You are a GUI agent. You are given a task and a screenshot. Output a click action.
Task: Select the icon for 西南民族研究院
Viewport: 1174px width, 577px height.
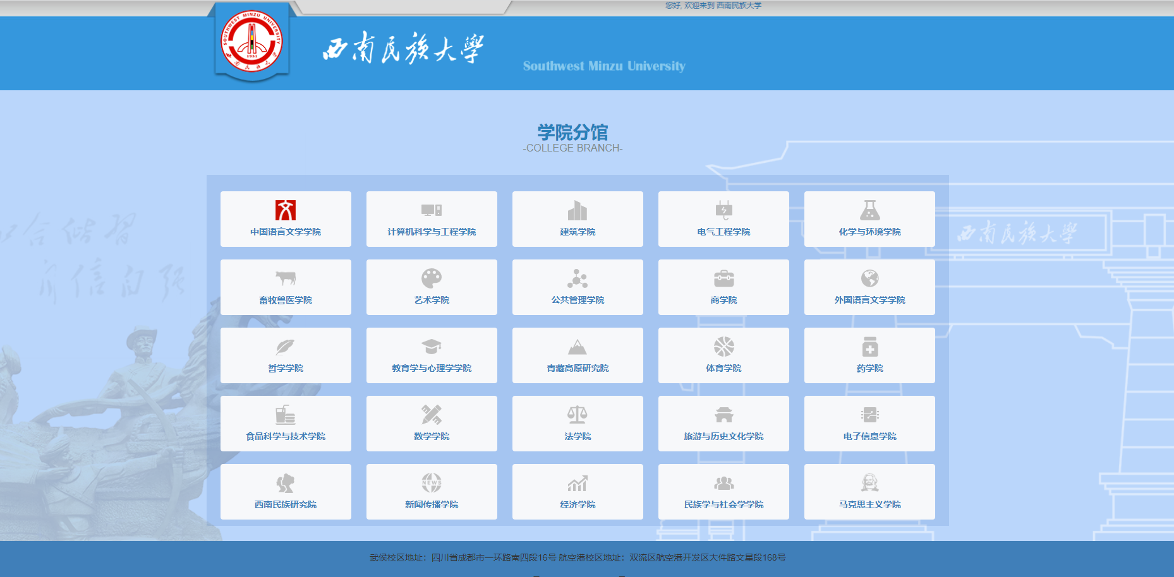[286, 483]
